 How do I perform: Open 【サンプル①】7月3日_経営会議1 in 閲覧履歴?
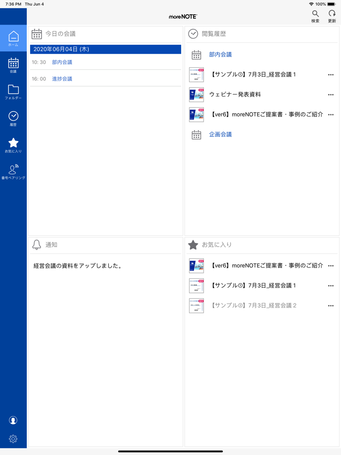point(253,75)
